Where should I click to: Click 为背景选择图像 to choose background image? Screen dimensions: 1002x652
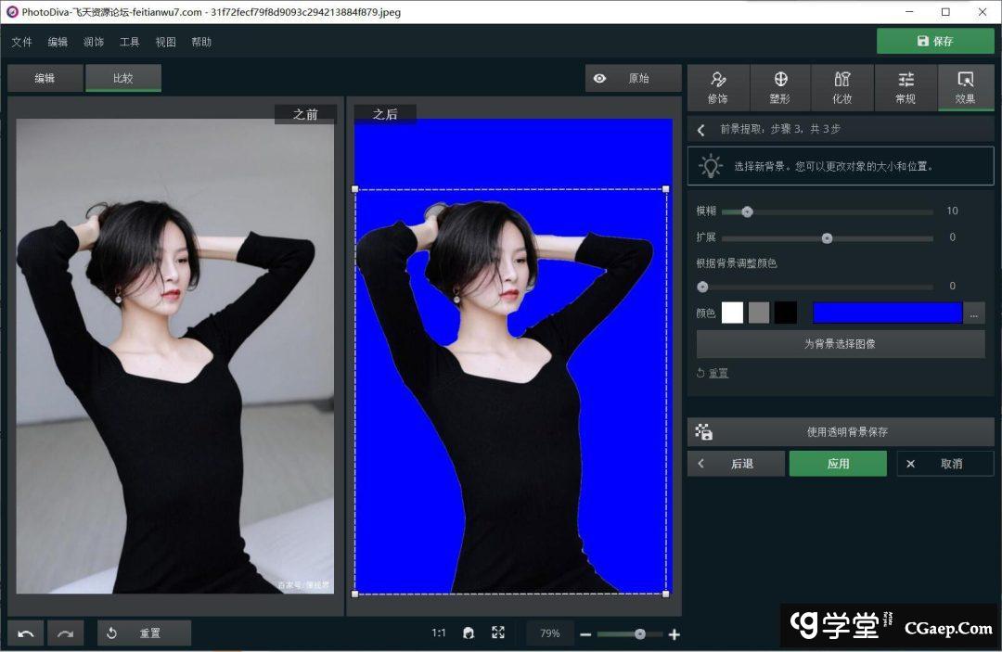coord(840,344)
